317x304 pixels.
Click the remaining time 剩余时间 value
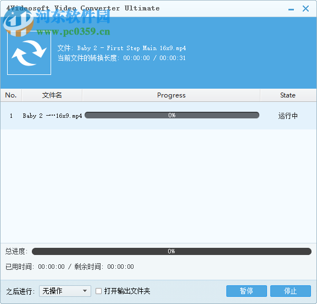120,267
